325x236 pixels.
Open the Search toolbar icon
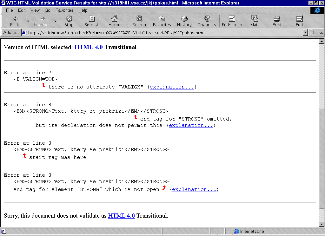139,19
